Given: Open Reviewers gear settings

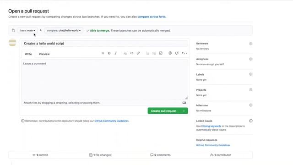Looking at the screenshot, I should (251, 44).
